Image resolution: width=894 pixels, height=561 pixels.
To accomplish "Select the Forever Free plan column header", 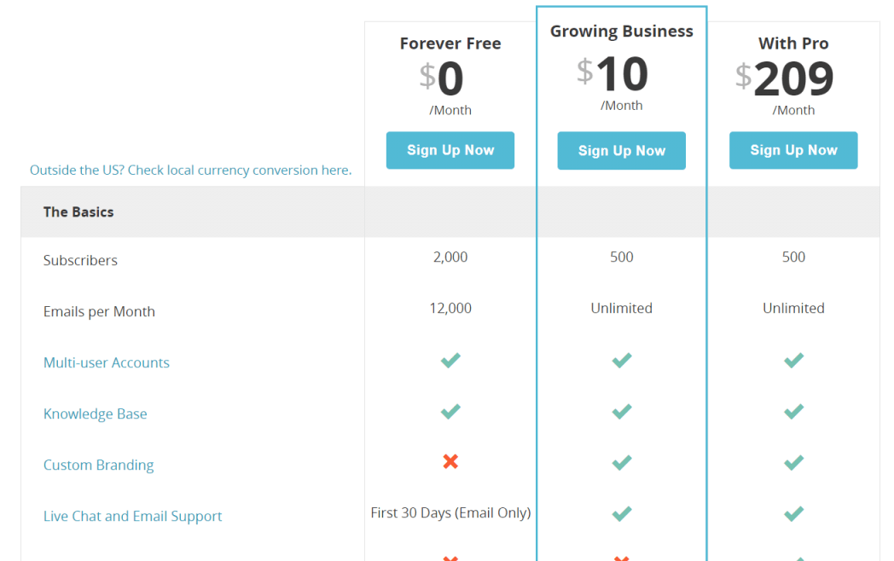I will tap(450, 43).
